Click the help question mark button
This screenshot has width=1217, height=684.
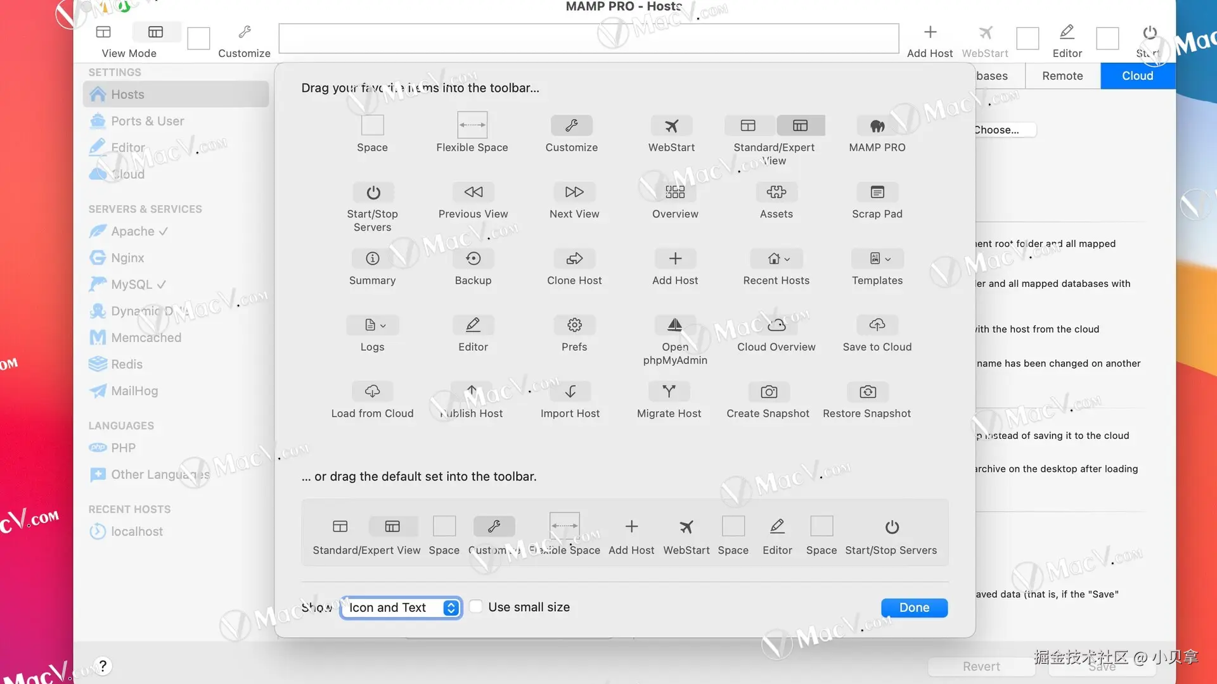103,666
